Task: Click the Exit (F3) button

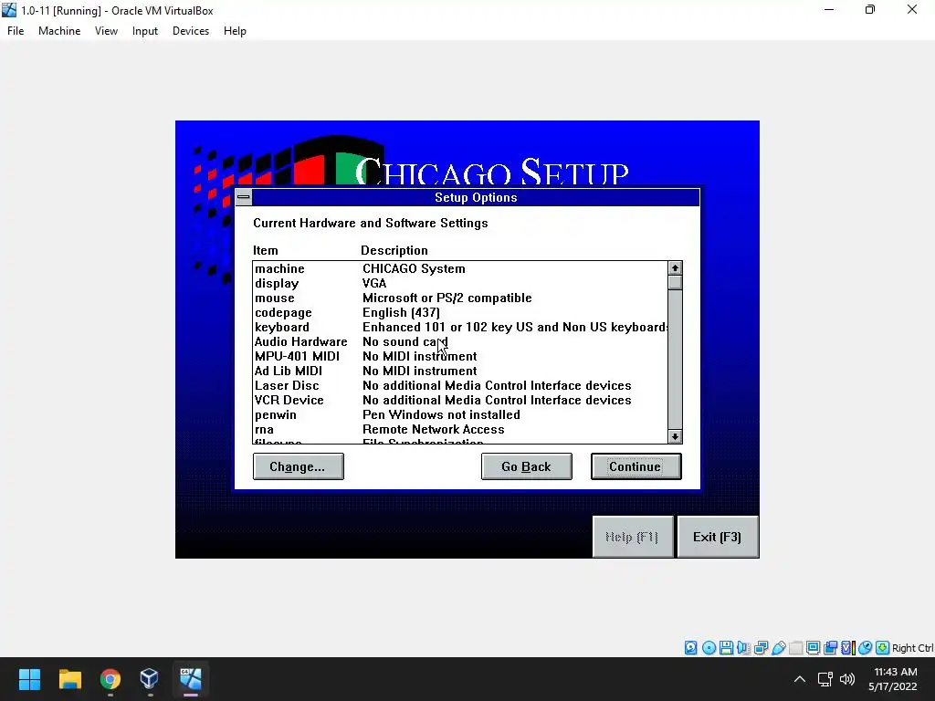Action: pos(718,537)
